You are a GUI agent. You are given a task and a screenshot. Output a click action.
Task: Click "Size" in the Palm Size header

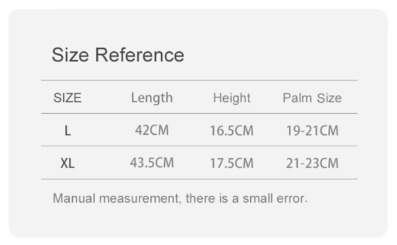tap(329, 98)
